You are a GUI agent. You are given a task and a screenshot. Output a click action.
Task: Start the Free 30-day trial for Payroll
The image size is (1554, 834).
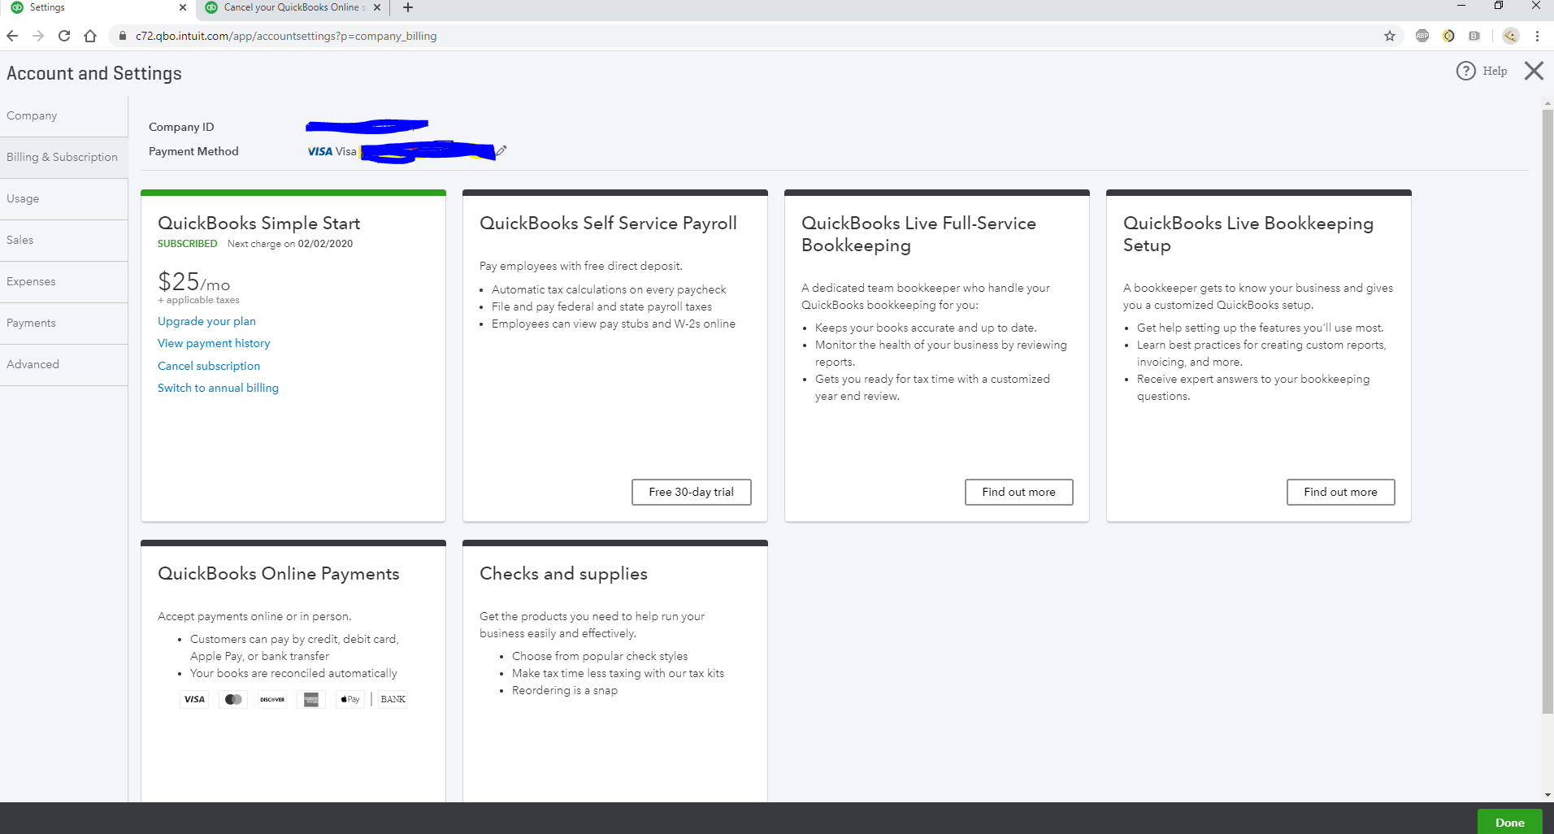tap(692, 492)
